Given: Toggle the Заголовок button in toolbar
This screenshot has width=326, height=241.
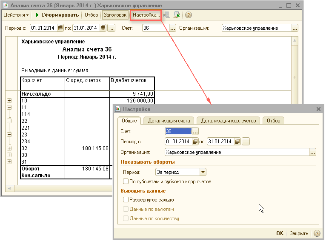Looking at the screenshot, I should click(x=115, y=15).
